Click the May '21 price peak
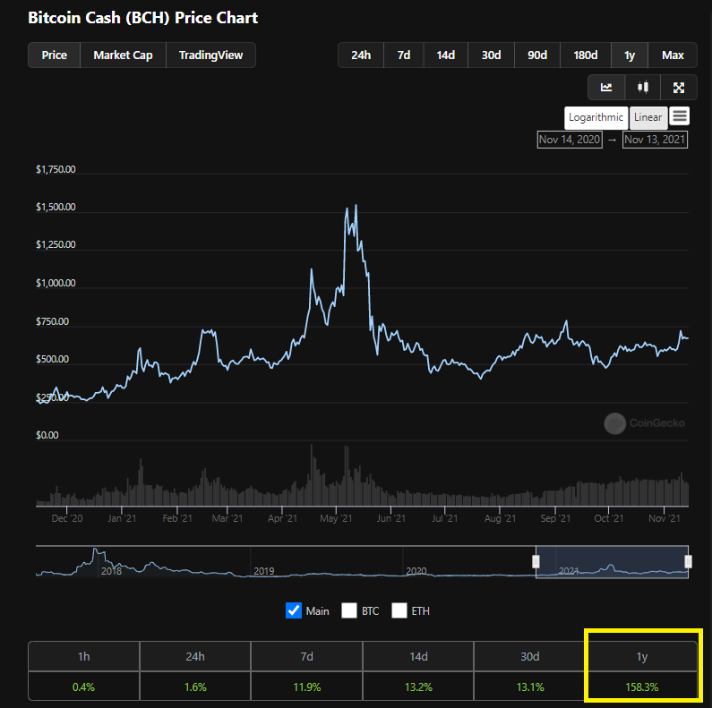This screenshot has height=708, width=712. coord(356,206)
